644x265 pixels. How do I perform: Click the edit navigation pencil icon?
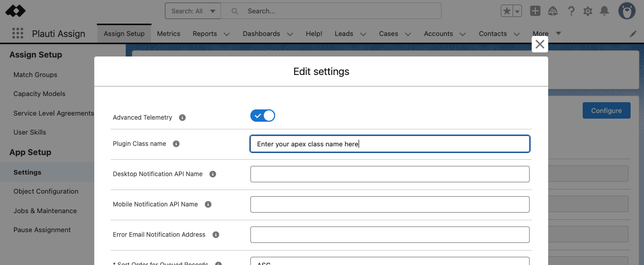click(x=633, y=34)
